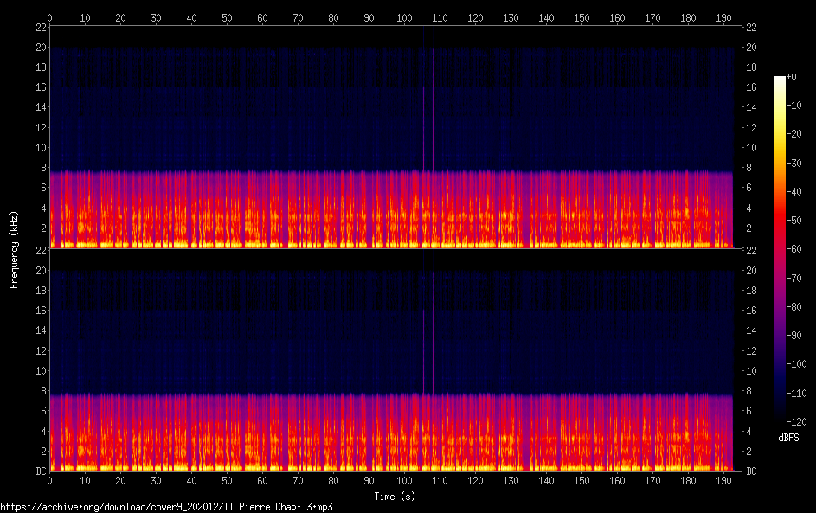Click the Time (s) axis label
This screenshot has width=816, height=513.
[x=395, y=497]
